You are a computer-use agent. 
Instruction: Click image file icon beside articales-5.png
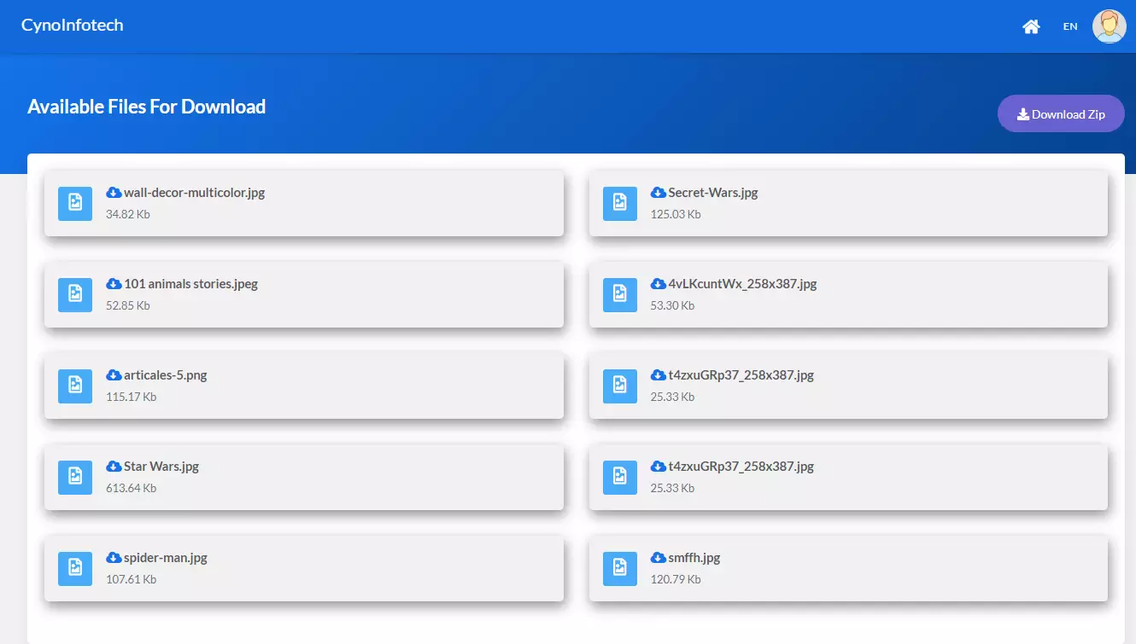pyautogui.click(x=75, y=386)
